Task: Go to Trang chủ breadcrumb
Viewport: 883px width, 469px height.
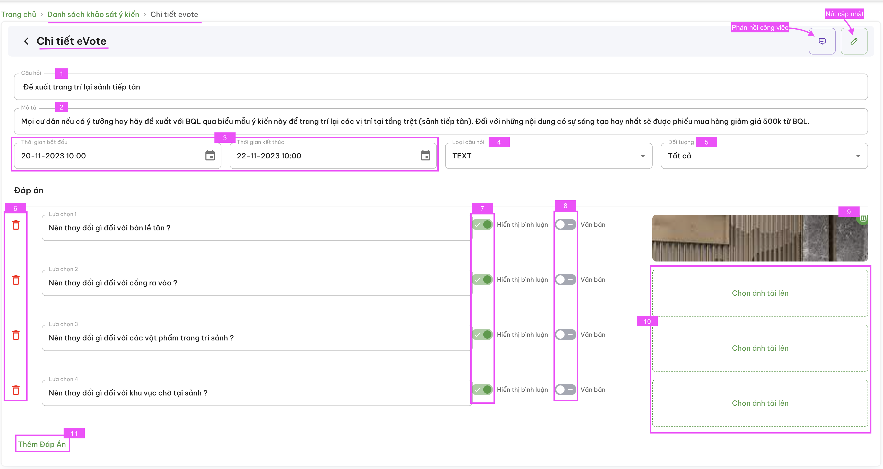Action: (19, 14)
